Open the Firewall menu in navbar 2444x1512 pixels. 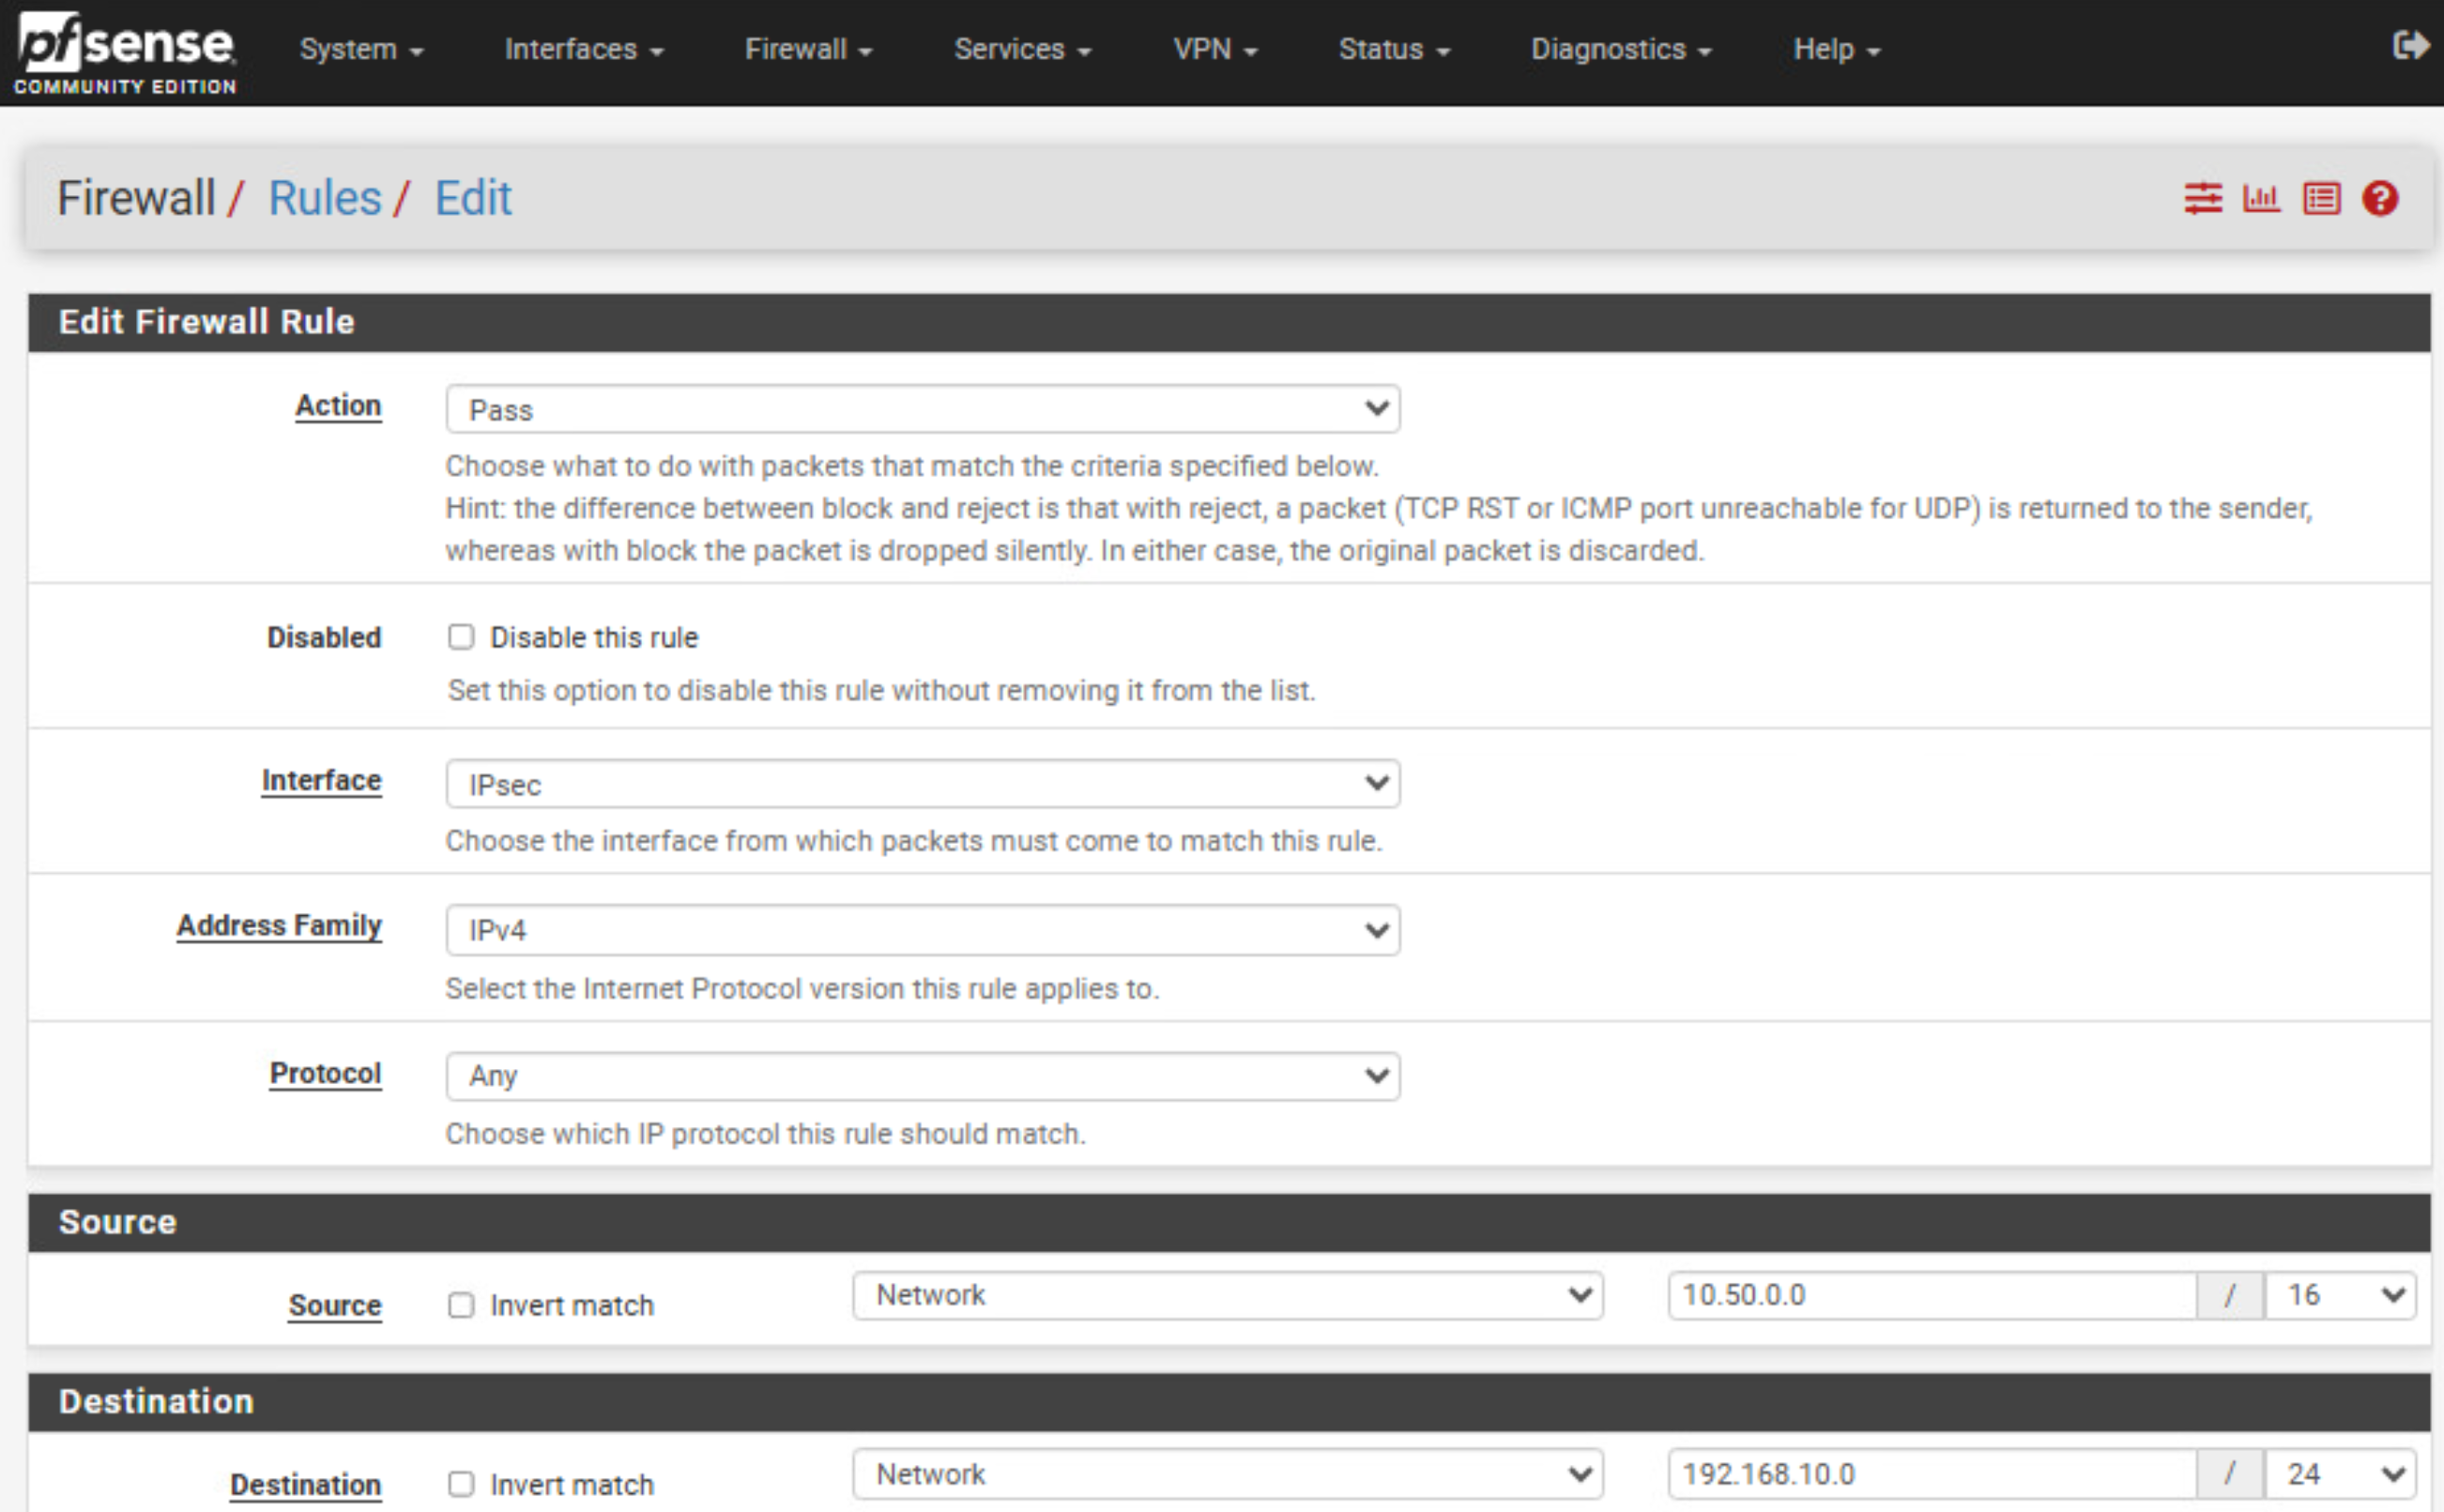[808, 49]
